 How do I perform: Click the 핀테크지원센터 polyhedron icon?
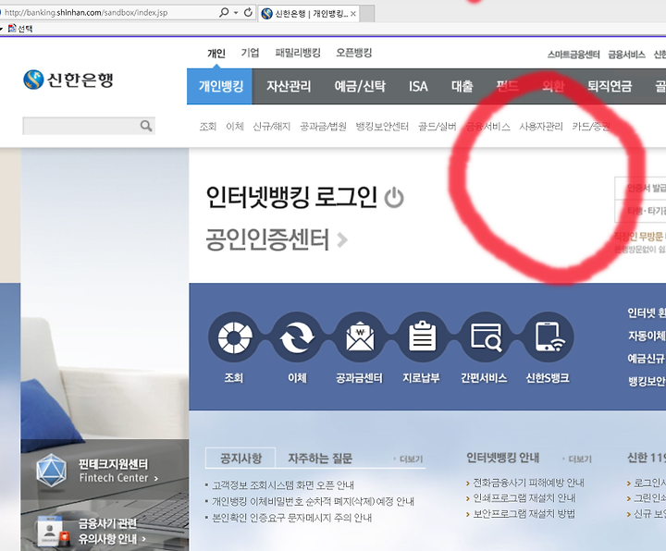click(52, 471)
